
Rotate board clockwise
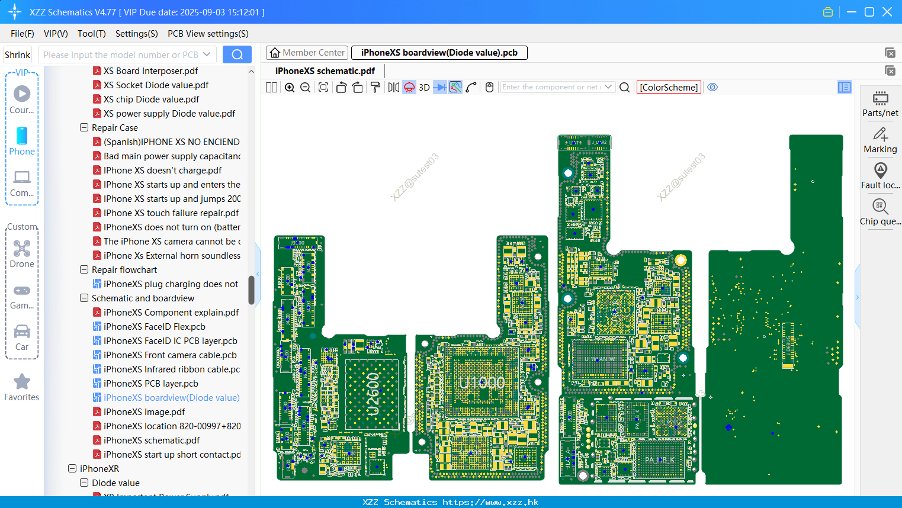coord(357,87)
